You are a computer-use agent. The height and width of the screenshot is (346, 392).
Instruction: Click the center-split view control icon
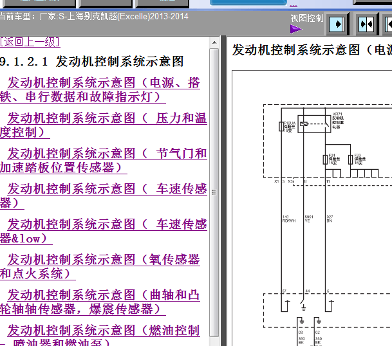[x=366, y=24]
